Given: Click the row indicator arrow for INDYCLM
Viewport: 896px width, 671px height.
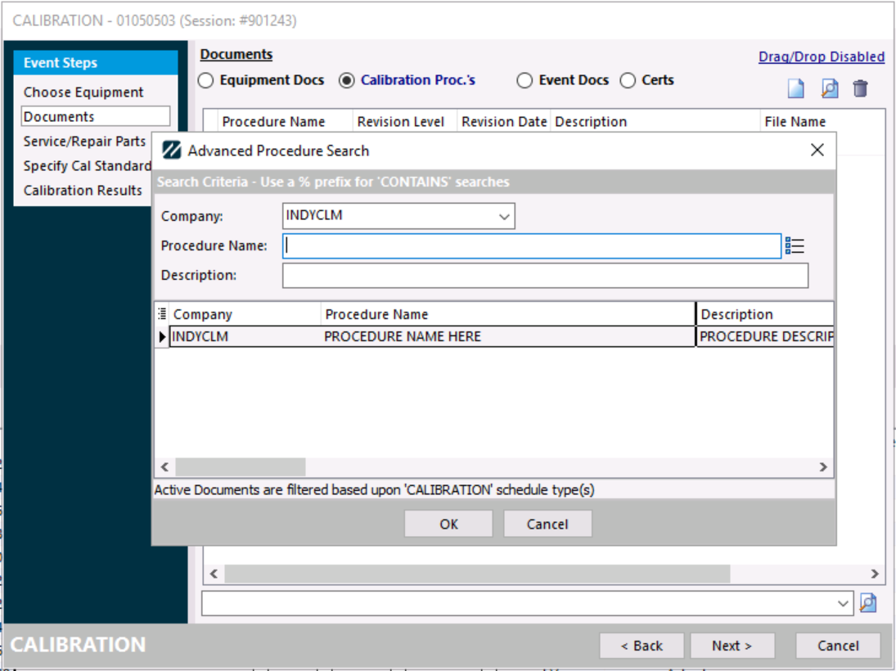Looking at the screenshot, I should coord(162,336).
